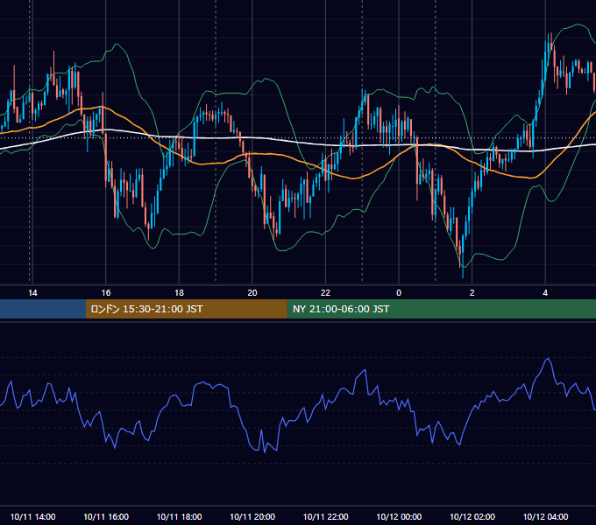Click the 18 hour label on price chart axis
Image resolution: width=596 pixels, height=525 pixels.
(179, 293)
